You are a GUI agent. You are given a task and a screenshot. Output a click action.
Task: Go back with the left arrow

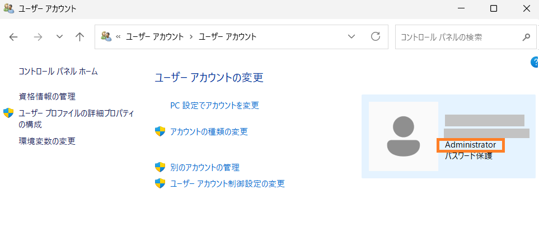13,37
